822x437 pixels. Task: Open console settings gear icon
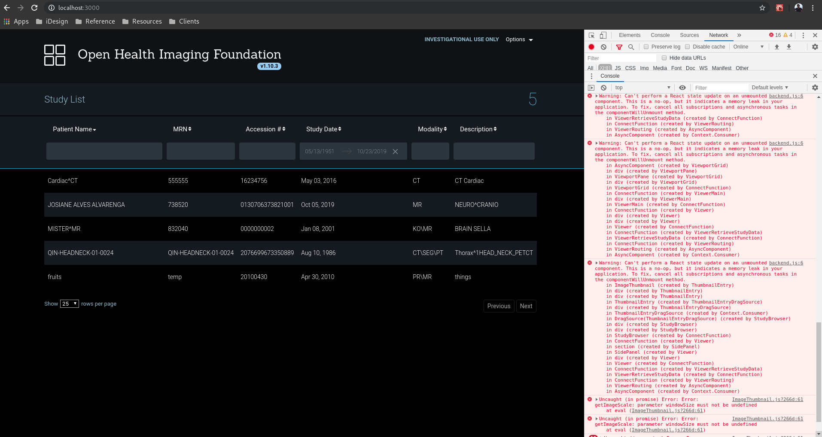click(815, 88)
